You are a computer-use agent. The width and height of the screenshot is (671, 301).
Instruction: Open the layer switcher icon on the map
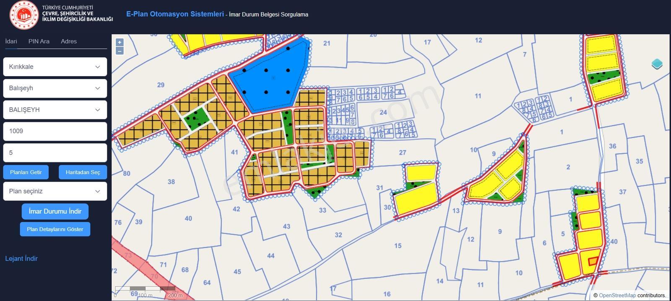[x=657, y=64]
